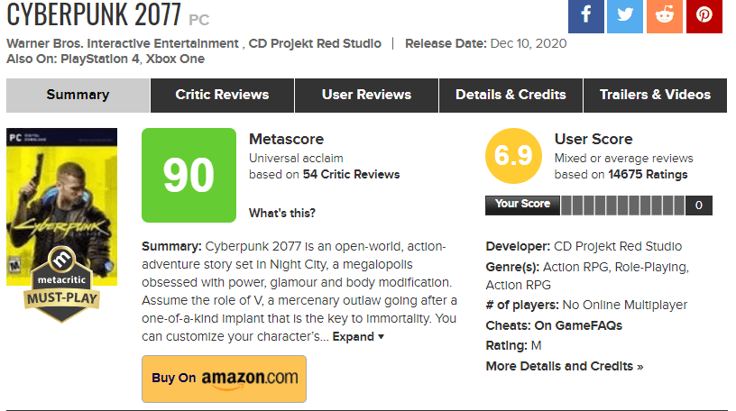Open the Details & Credits tab
Viewport: 736px width, 411px height.
(511, 95)
